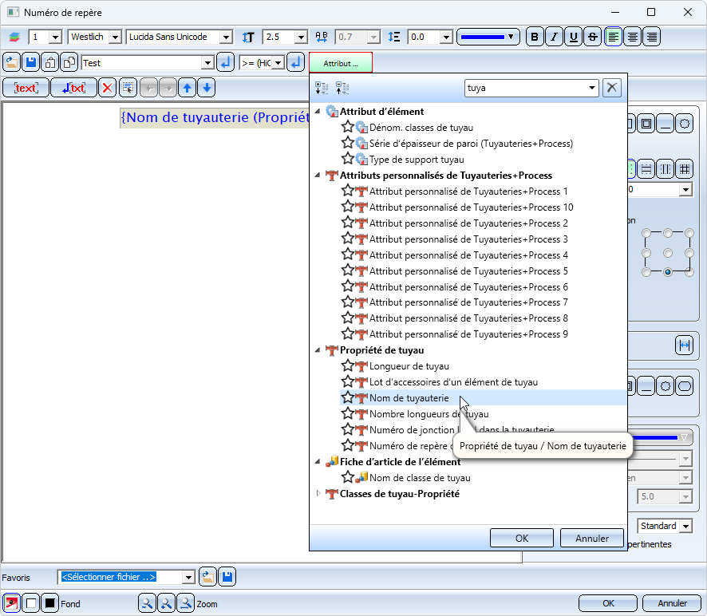Image resolution: width=707 pixels, height=616 pixels.
Task: Confirm attribute popup with OK
Action: [x=522, y=538]
